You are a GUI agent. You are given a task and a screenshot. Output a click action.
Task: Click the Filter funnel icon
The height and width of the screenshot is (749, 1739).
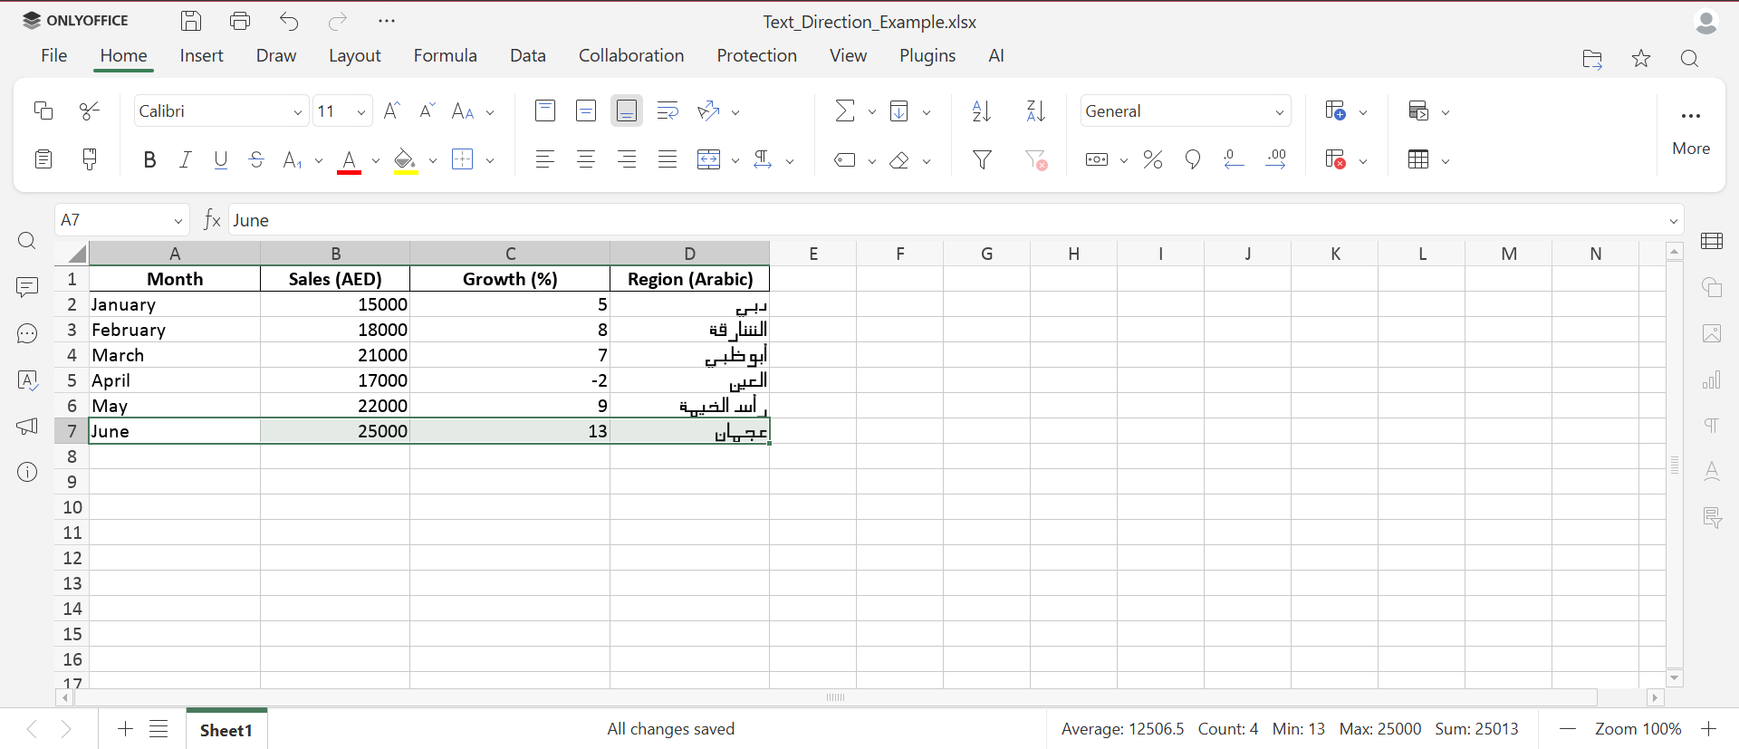pos(982,159)
